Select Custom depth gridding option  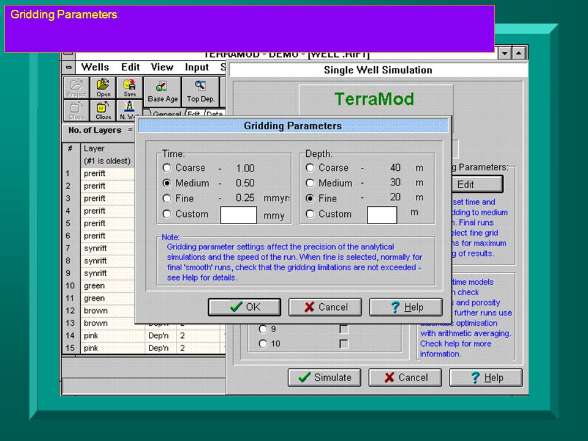pos(310,214)
